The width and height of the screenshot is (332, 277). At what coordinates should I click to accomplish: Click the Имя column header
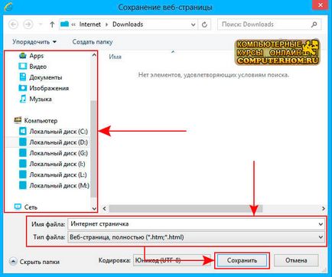(x=116, y=57)
